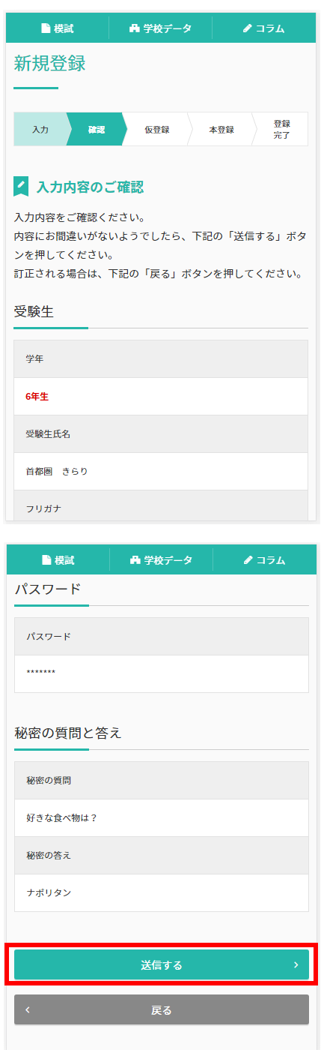The height and width of the screenshot is (1050, 324).
Task: Click right chevron on 送信する button
Action: [x=296, y=964]
